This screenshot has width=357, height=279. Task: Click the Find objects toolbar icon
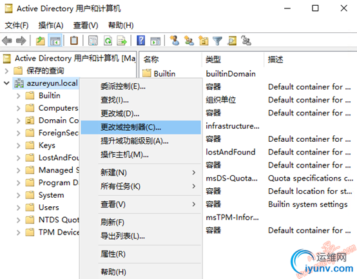[232, 41]
